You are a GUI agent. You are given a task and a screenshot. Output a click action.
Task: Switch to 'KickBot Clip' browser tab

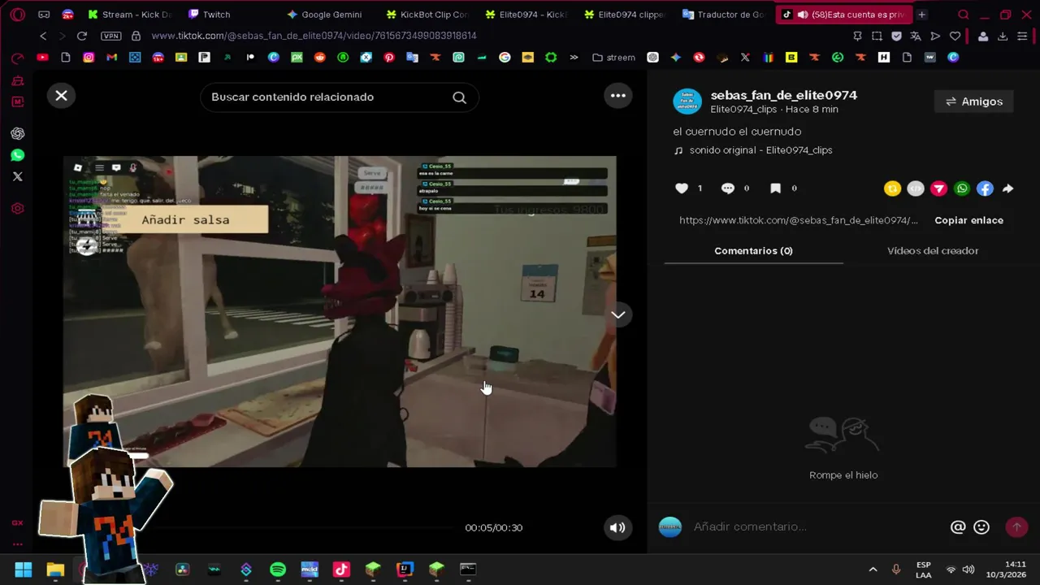pyautogui.click(x=428, y=15)
